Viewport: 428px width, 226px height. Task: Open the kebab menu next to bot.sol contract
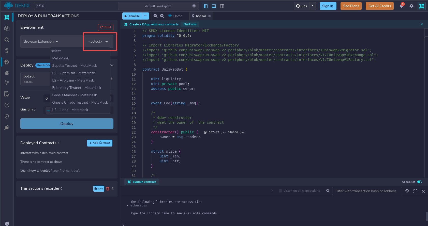pyautogui.click(x=112, y=79)
